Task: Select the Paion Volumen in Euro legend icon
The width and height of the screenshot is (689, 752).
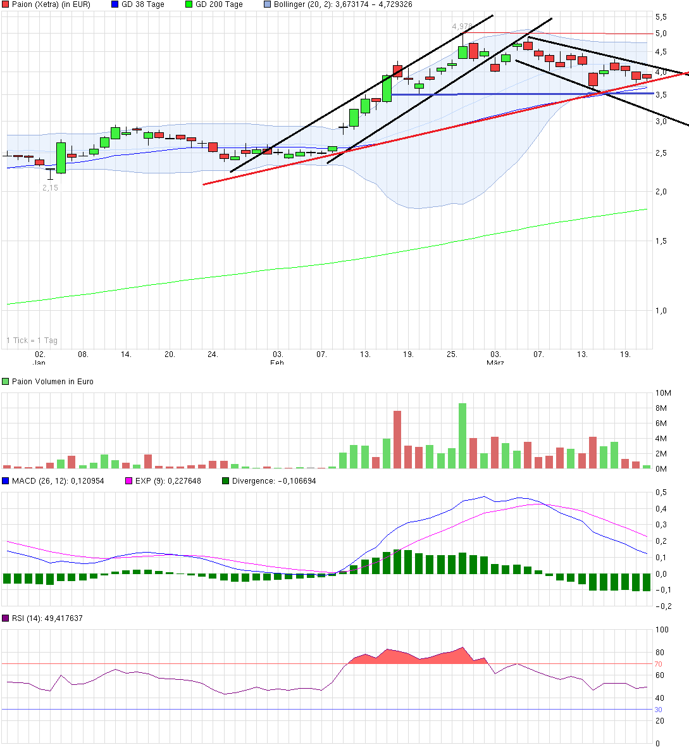Action: point(6,381)
